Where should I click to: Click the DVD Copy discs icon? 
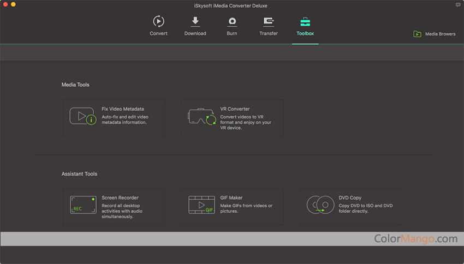pos(320,205)
